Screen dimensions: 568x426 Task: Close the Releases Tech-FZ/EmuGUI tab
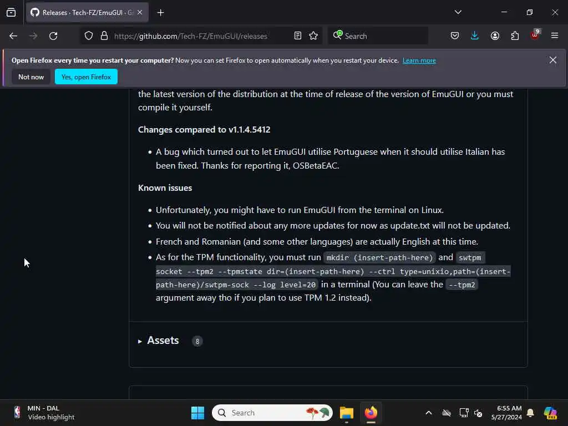pos(140,13)
